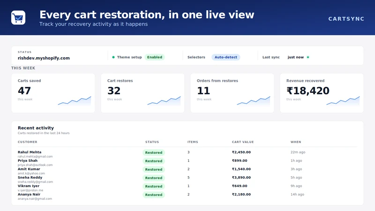Image resolution: width=375 pixels, height=211 pixels.
Task: Click the 3h ago timestamp
Action: pyautogui.click(x=296, y=169)
